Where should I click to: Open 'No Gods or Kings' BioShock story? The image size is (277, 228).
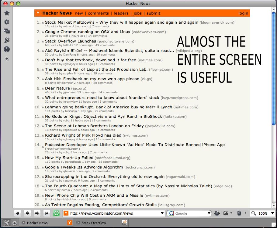point(103,116)
